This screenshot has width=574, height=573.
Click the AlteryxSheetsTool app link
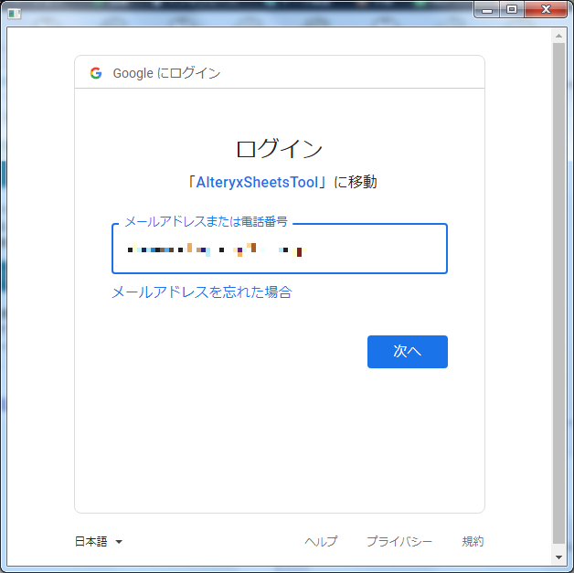[257, 182]
